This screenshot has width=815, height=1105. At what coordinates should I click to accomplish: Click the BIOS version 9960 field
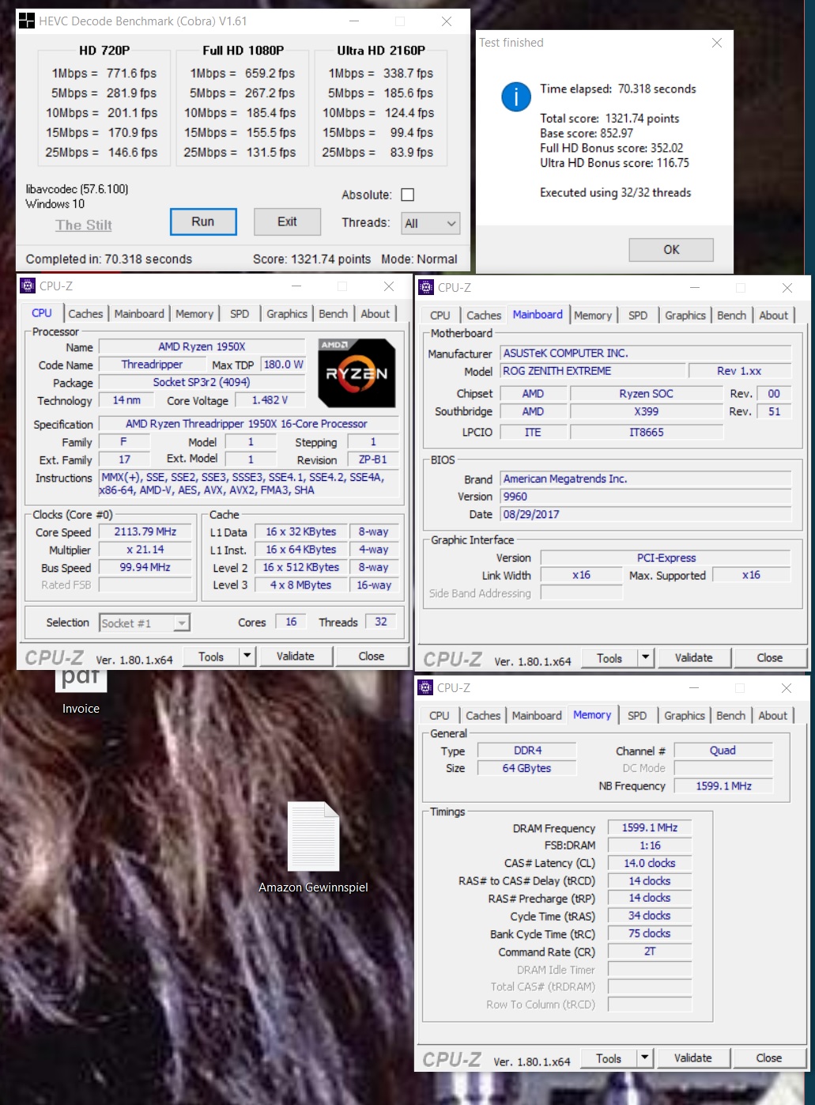(x=646, y=497)
